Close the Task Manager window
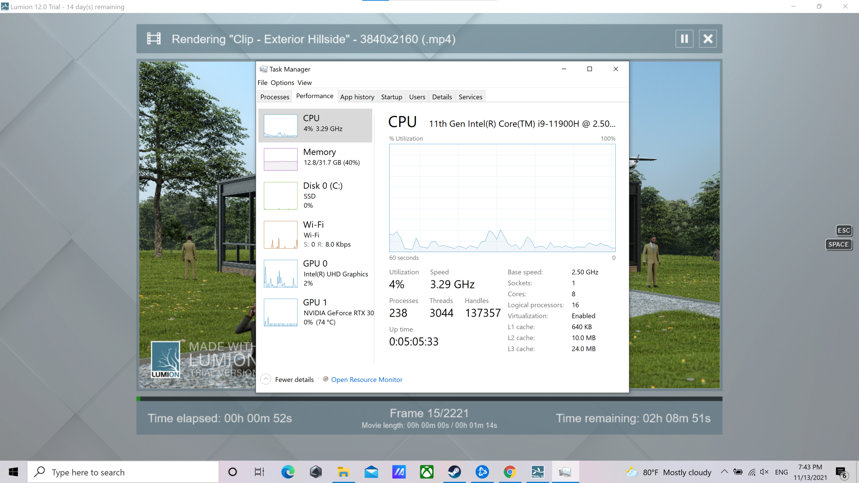Screen dimensions: 859x483 click(616, 69)
